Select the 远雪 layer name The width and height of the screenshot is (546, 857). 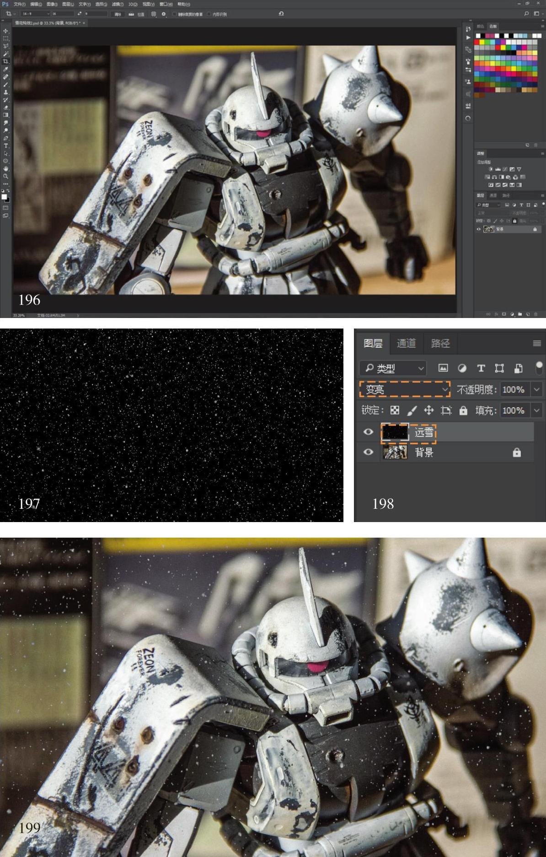coord(424,432)
